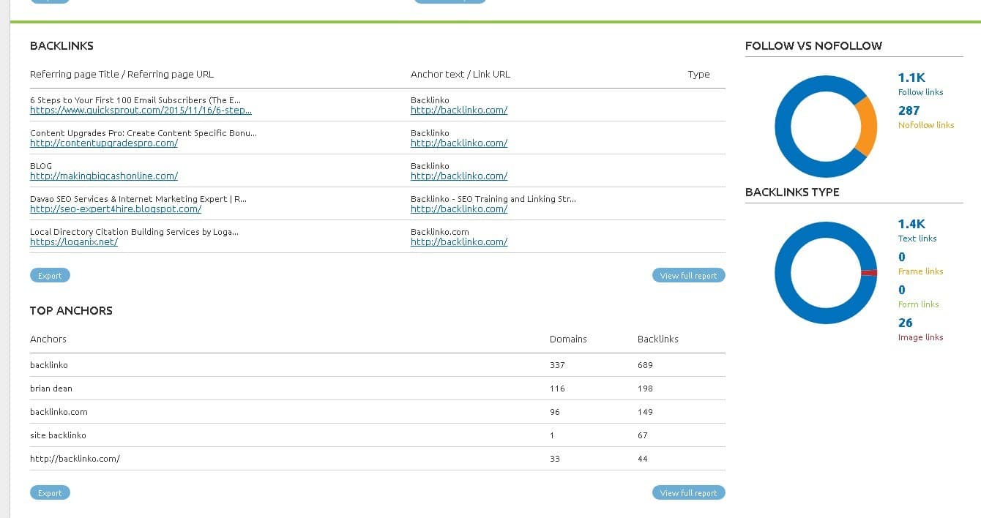Click the 96 domains value
981x518 pixels.
point(555,412)
